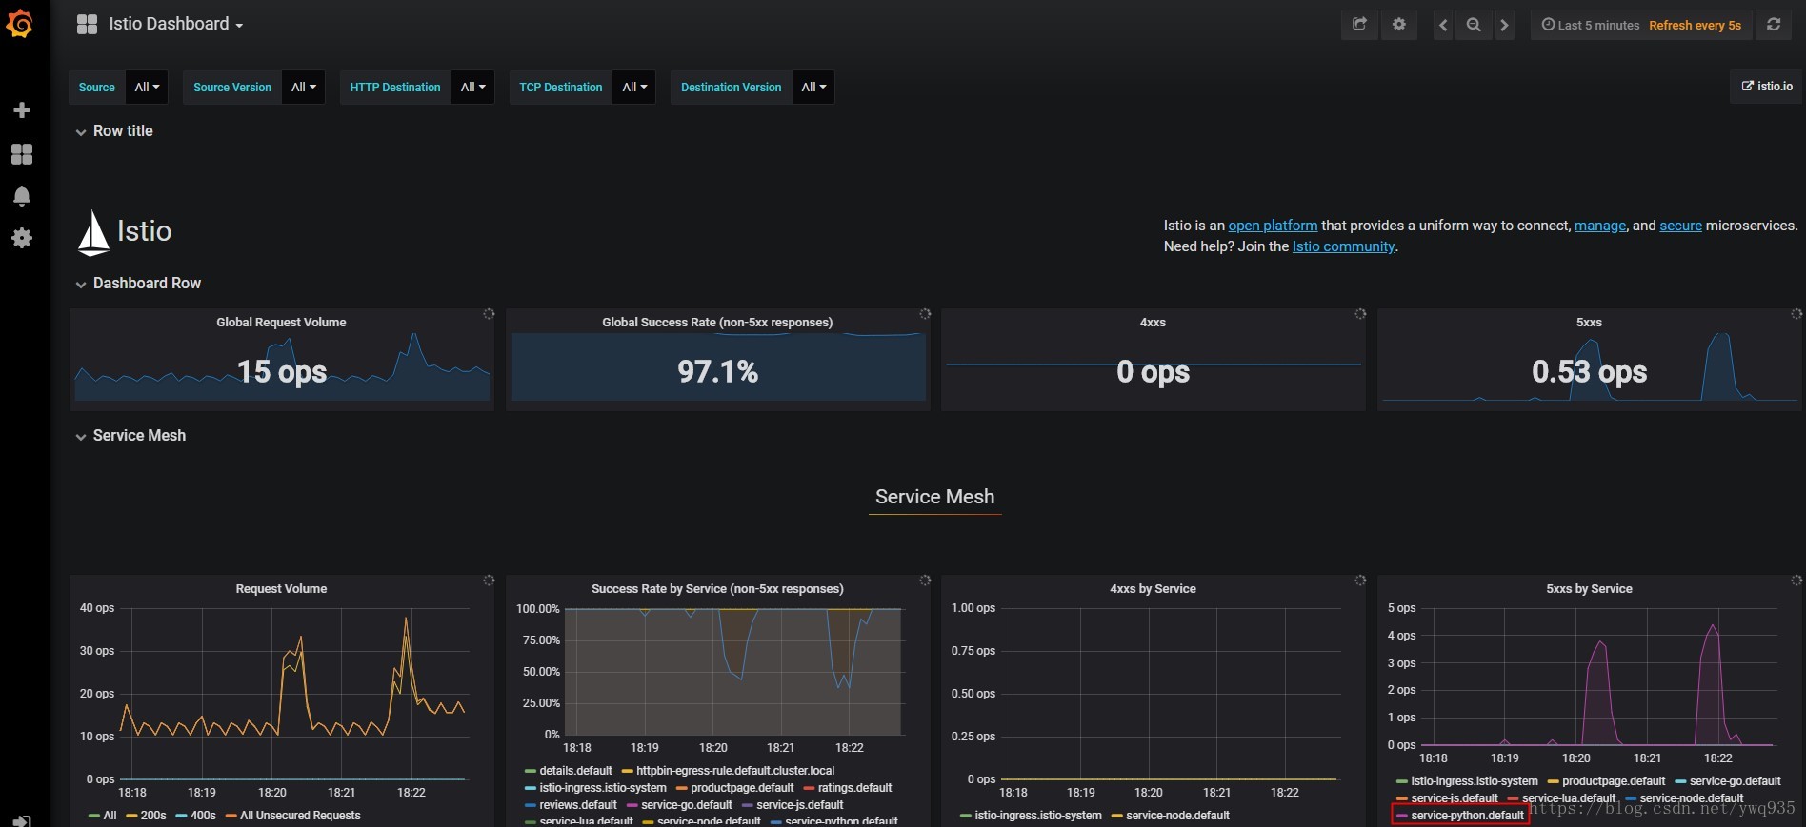Click the orange swatch for All Unsecured Requests
1806x827 pixels.
click(231, 816)
